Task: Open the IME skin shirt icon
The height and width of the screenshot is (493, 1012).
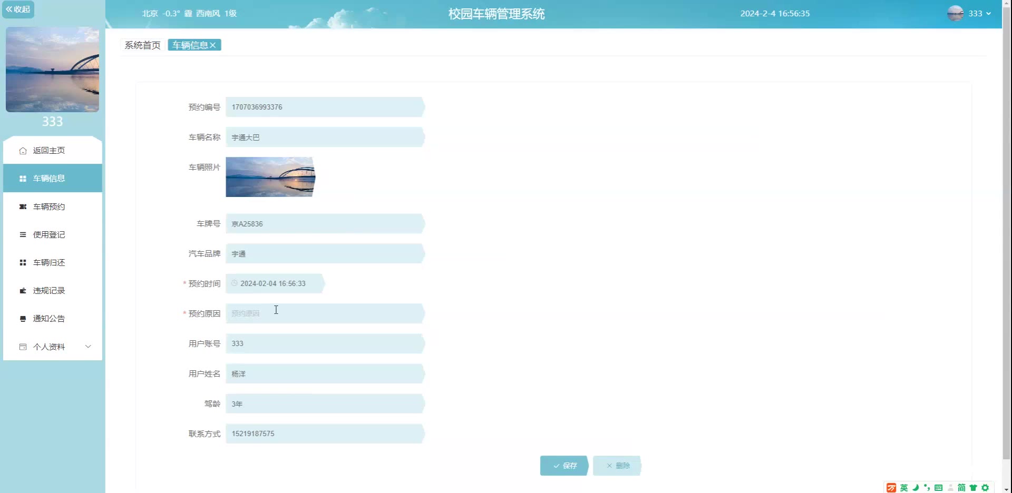Action: tap(973, 488)
